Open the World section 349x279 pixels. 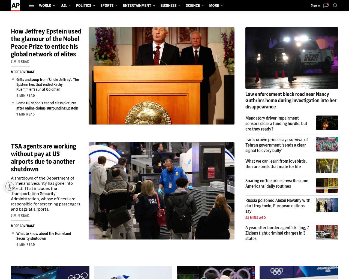[x=45, y=5]
